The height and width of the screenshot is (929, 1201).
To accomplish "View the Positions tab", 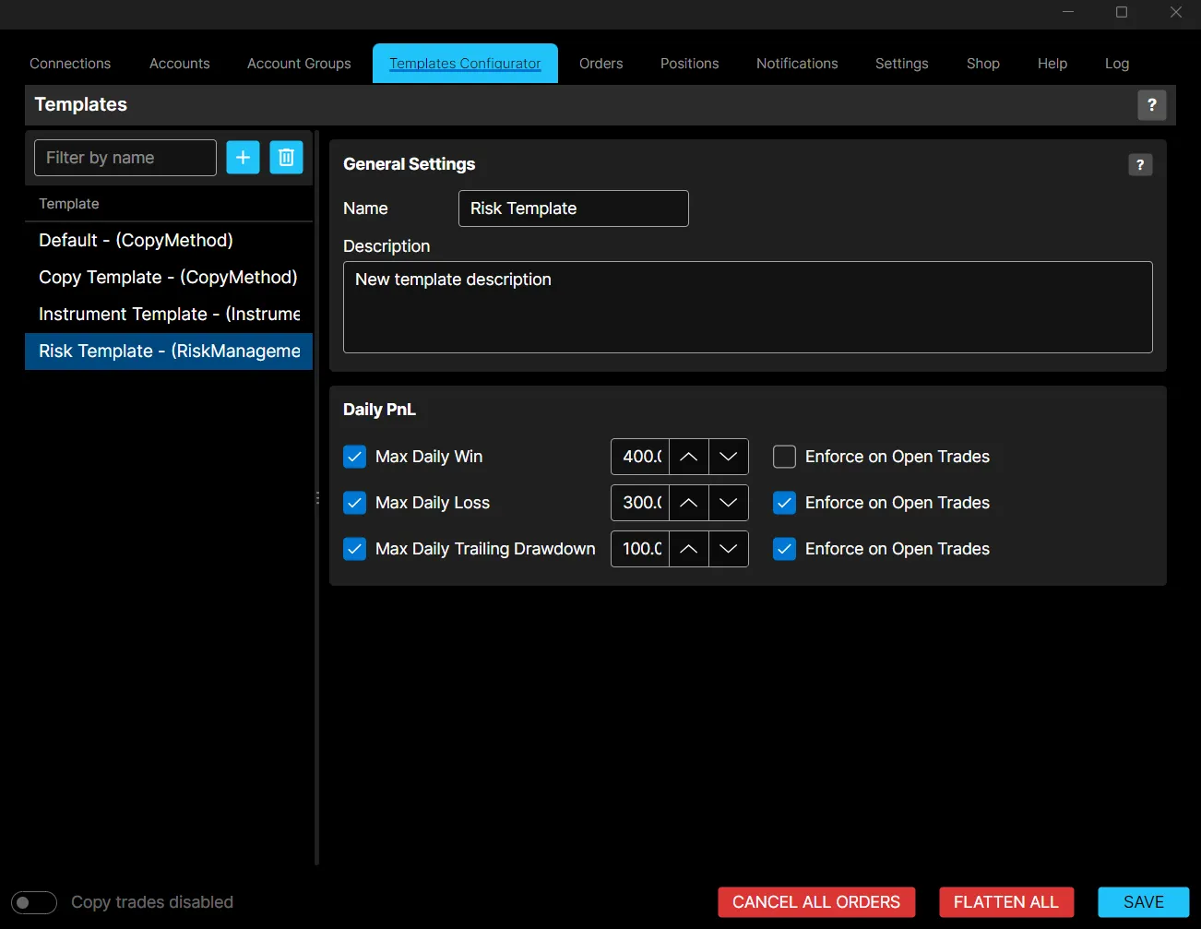I will coord(690,64).
